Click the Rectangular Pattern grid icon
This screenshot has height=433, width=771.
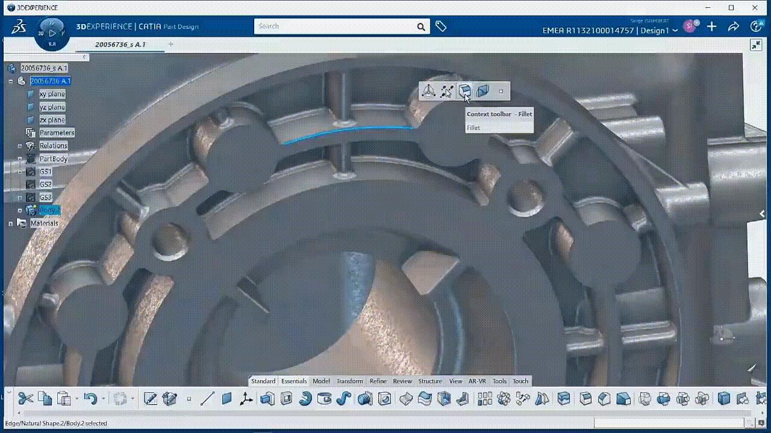[484, 399]
